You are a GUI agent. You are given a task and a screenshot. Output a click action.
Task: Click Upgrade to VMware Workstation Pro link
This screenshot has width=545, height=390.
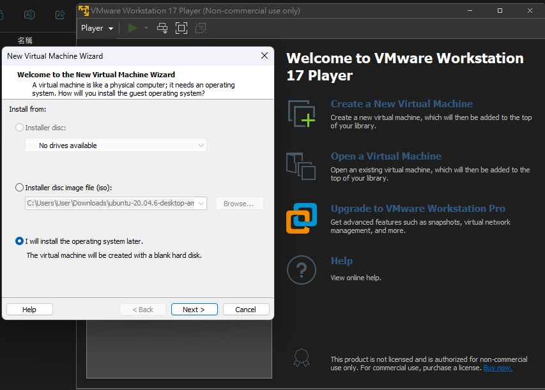point(418,208)
